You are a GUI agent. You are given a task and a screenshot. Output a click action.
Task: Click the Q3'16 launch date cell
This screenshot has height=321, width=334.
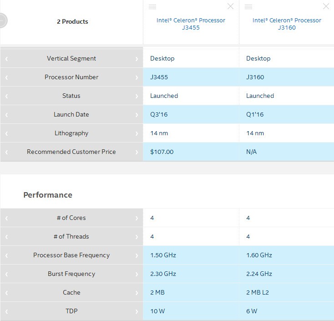pyautogui.click(x=191, y=114)
